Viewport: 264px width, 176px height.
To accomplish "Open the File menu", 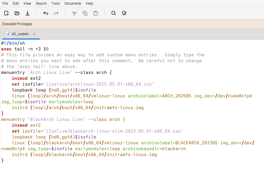I will coord(5,3).
